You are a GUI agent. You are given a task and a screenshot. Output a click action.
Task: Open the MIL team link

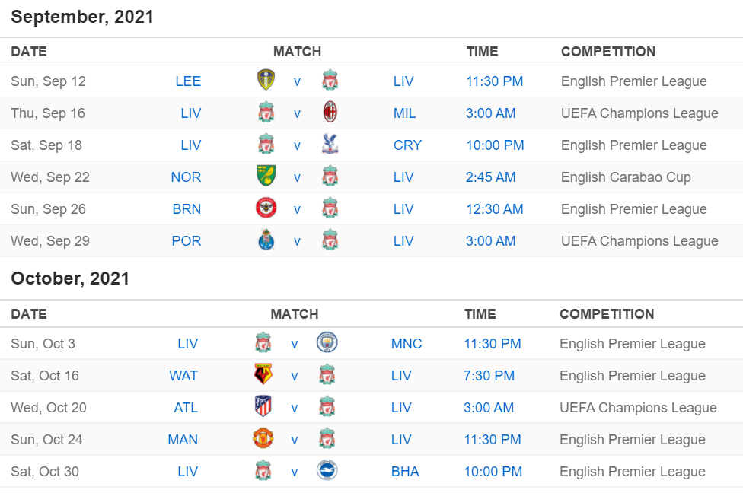pos(405,113)
